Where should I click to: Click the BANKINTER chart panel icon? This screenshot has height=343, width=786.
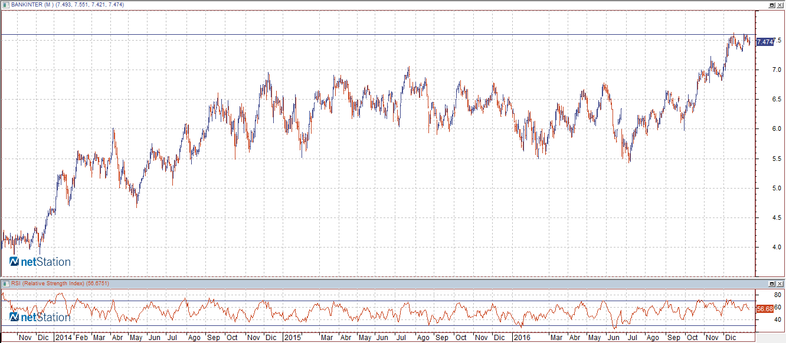click(x=6, y=5)
